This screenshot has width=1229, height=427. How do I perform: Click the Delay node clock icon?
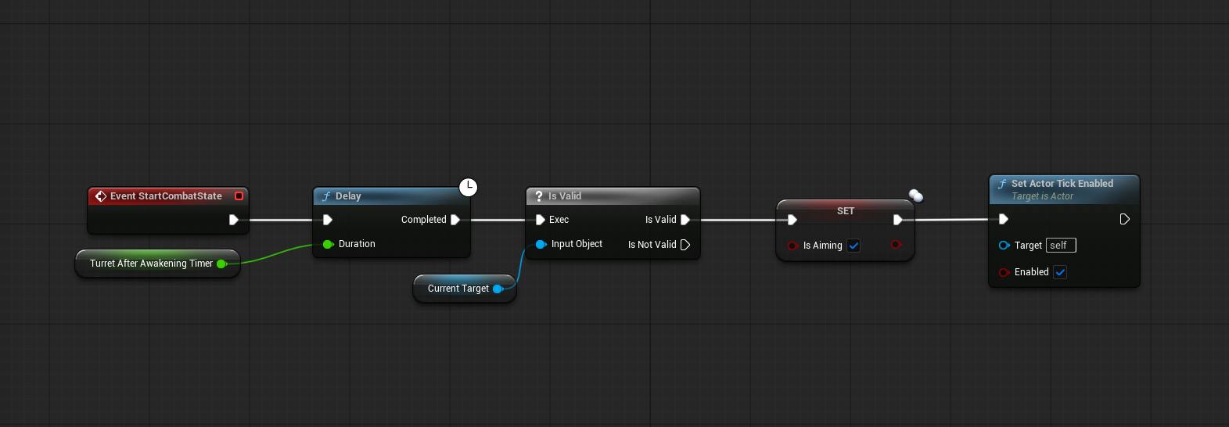pyautogui.click(x=468, y=187)
